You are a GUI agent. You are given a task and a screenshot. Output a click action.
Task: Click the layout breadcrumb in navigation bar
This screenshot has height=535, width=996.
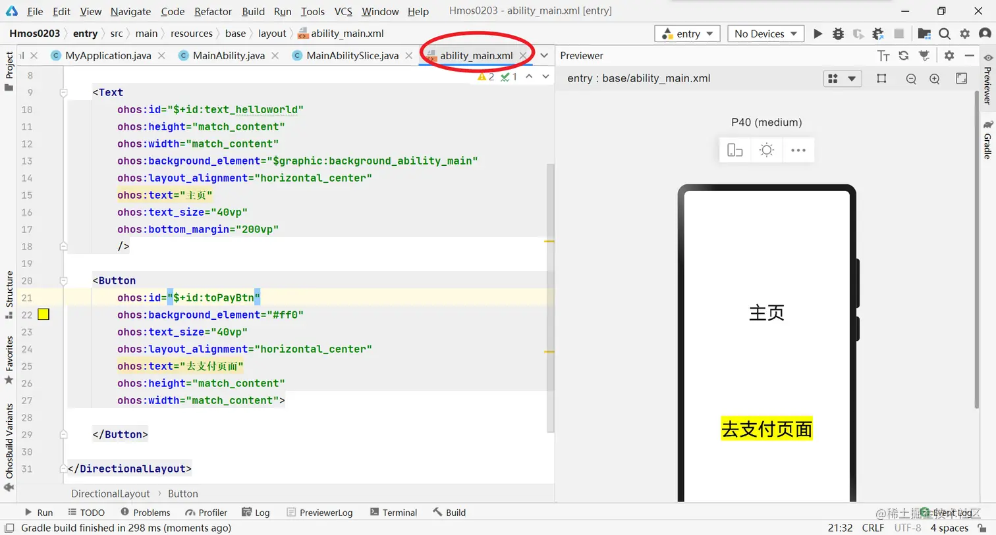point(272,34)
